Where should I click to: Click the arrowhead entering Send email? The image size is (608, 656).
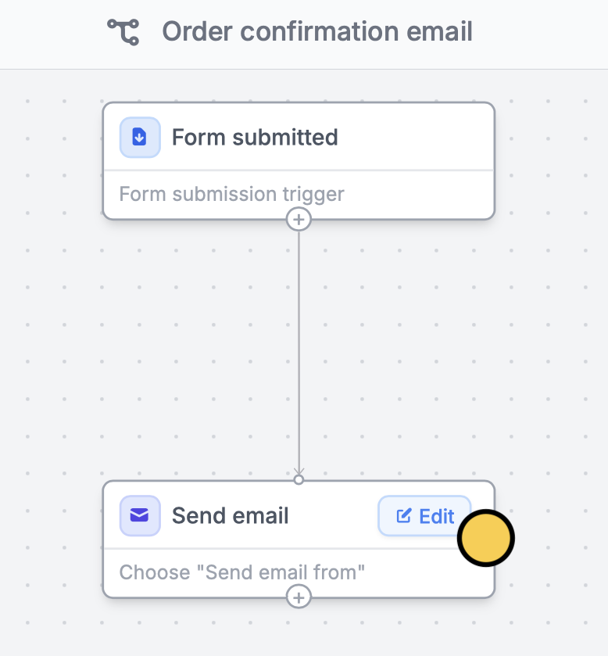click(x=299, y=471)
